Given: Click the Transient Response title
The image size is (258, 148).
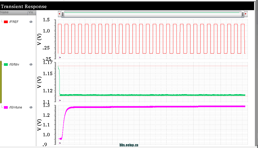Looking at the screenshot, I should coord(24,7).
